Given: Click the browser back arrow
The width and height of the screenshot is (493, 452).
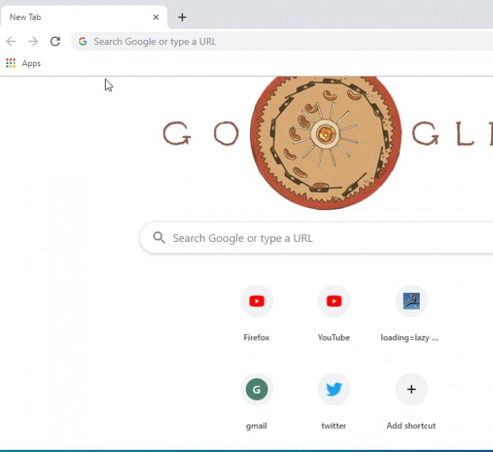Looking at the screenshot, I should [11, 41].
